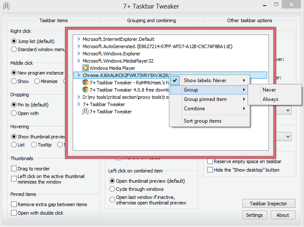Check Reserve empty space on taskbar
Screen dimensions: 304x227
click(x=210, y=161)
